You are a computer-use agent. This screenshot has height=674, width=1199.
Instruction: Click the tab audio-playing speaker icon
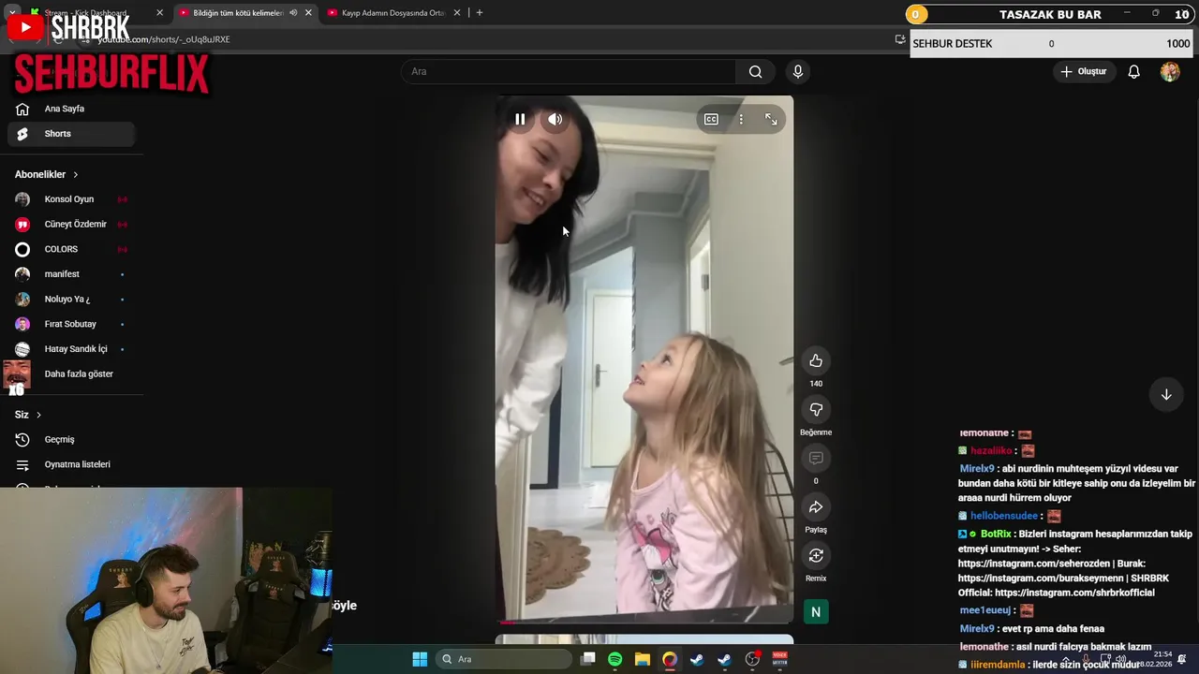[x=293, y=13]
